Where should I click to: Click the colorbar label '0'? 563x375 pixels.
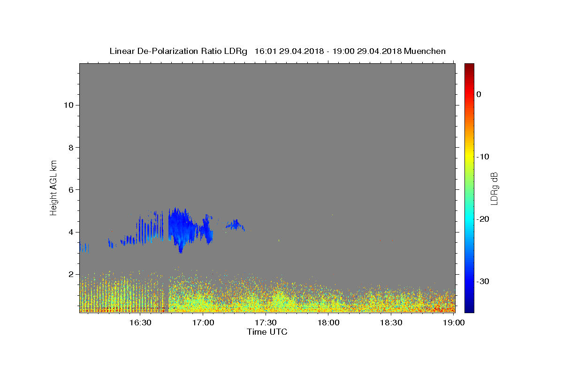coord(479,94)
